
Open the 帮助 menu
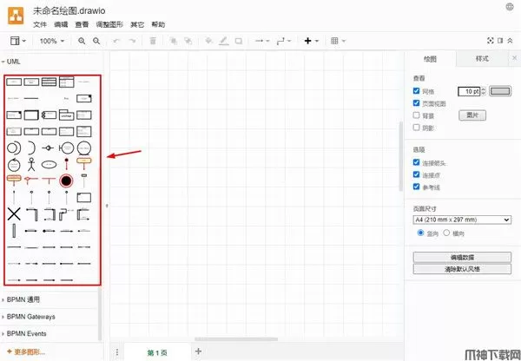pyautogui.click(x=158, y=24)
